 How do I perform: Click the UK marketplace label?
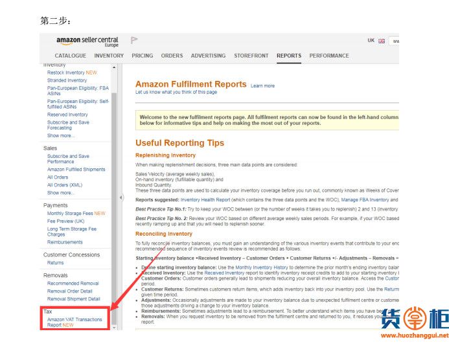coord(371,40)
